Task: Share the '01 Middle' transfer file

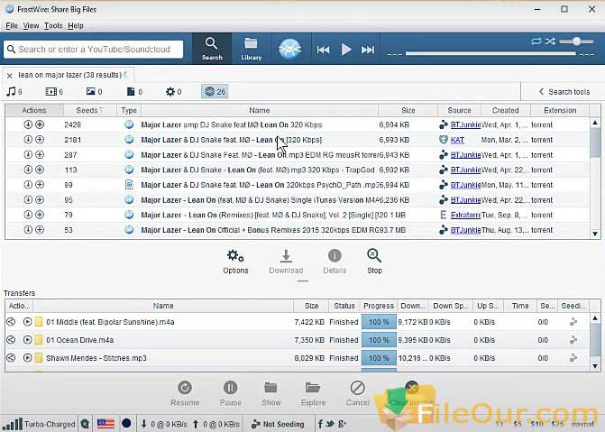Action: click(x=11, y=322)
